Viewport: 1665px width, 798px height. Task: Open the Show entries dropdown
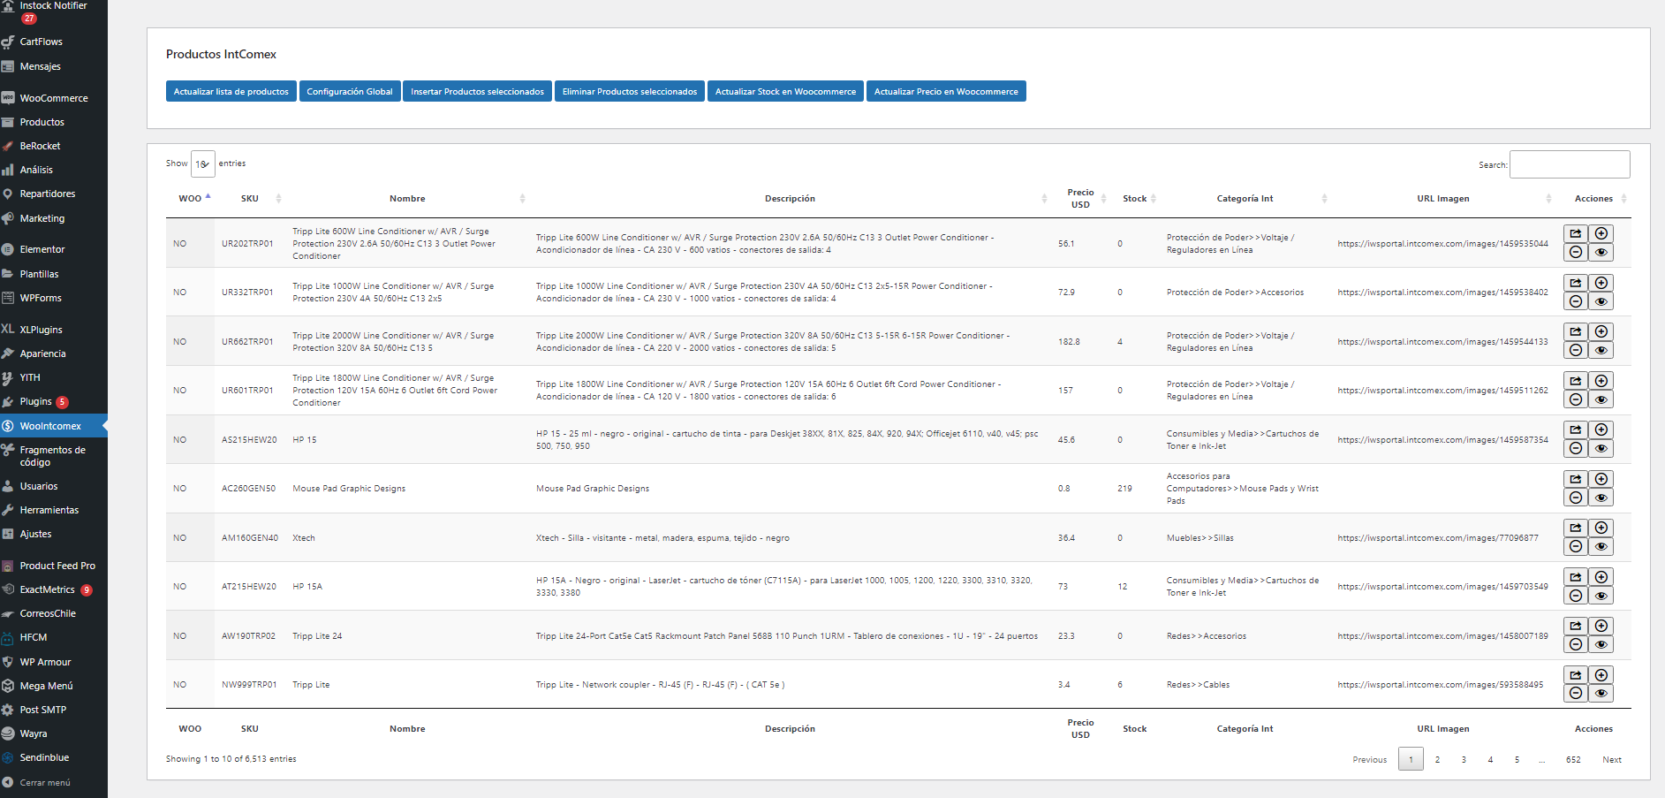[x=202, y=164]
